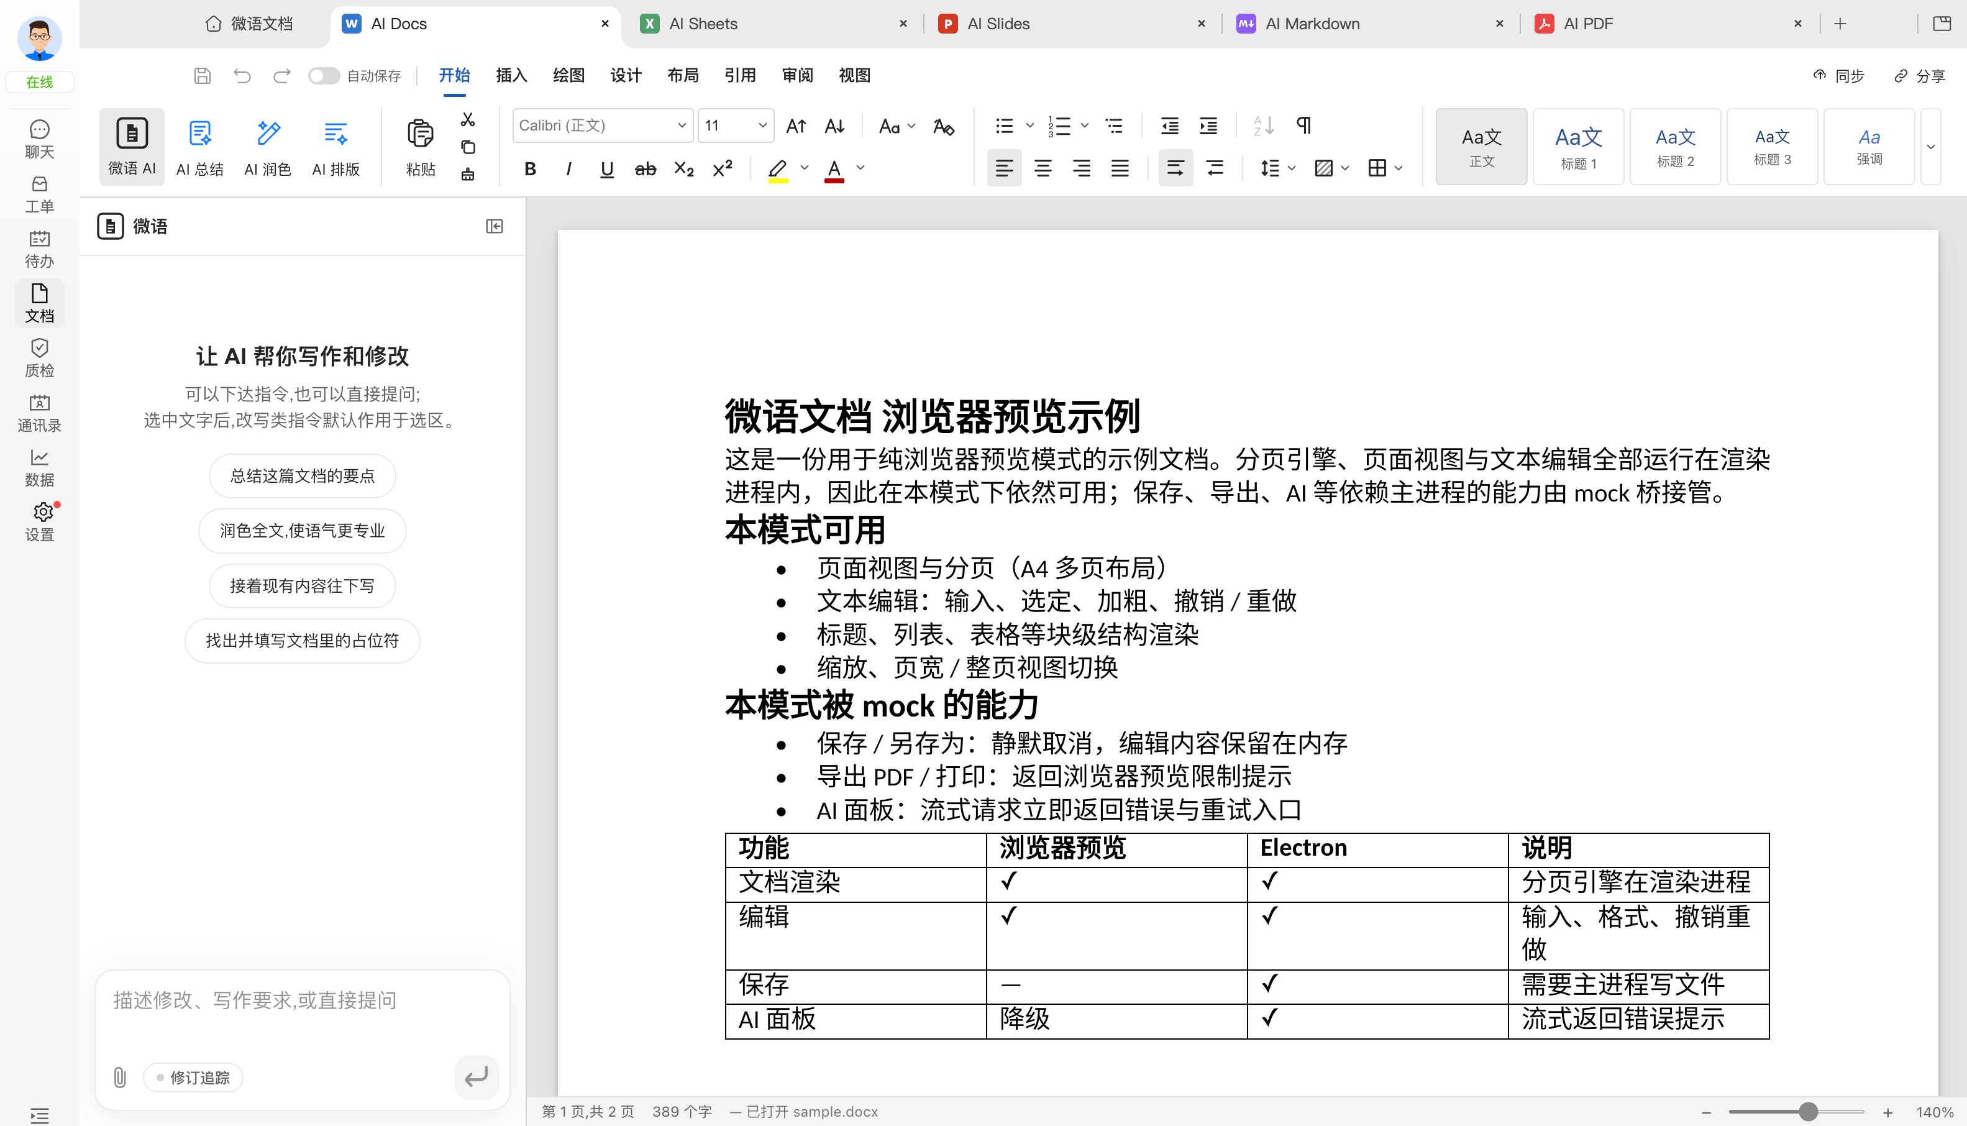Expand the change case Aa dropdown
The width and height of the screenshot is (1967, 1126).
click(911, 126)
